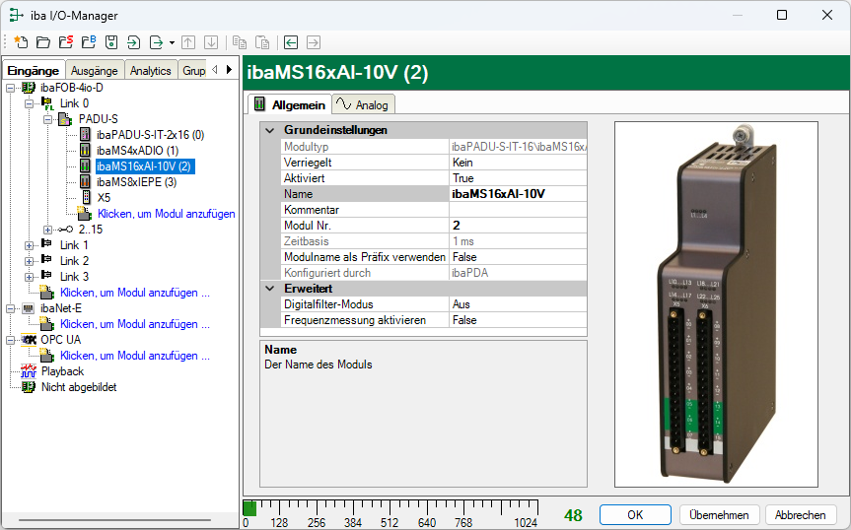This screenshot has height=530, width=851.
Task: Select ibaMS8xIEPE (3) module in tree
Action: (x=136, y=182)
